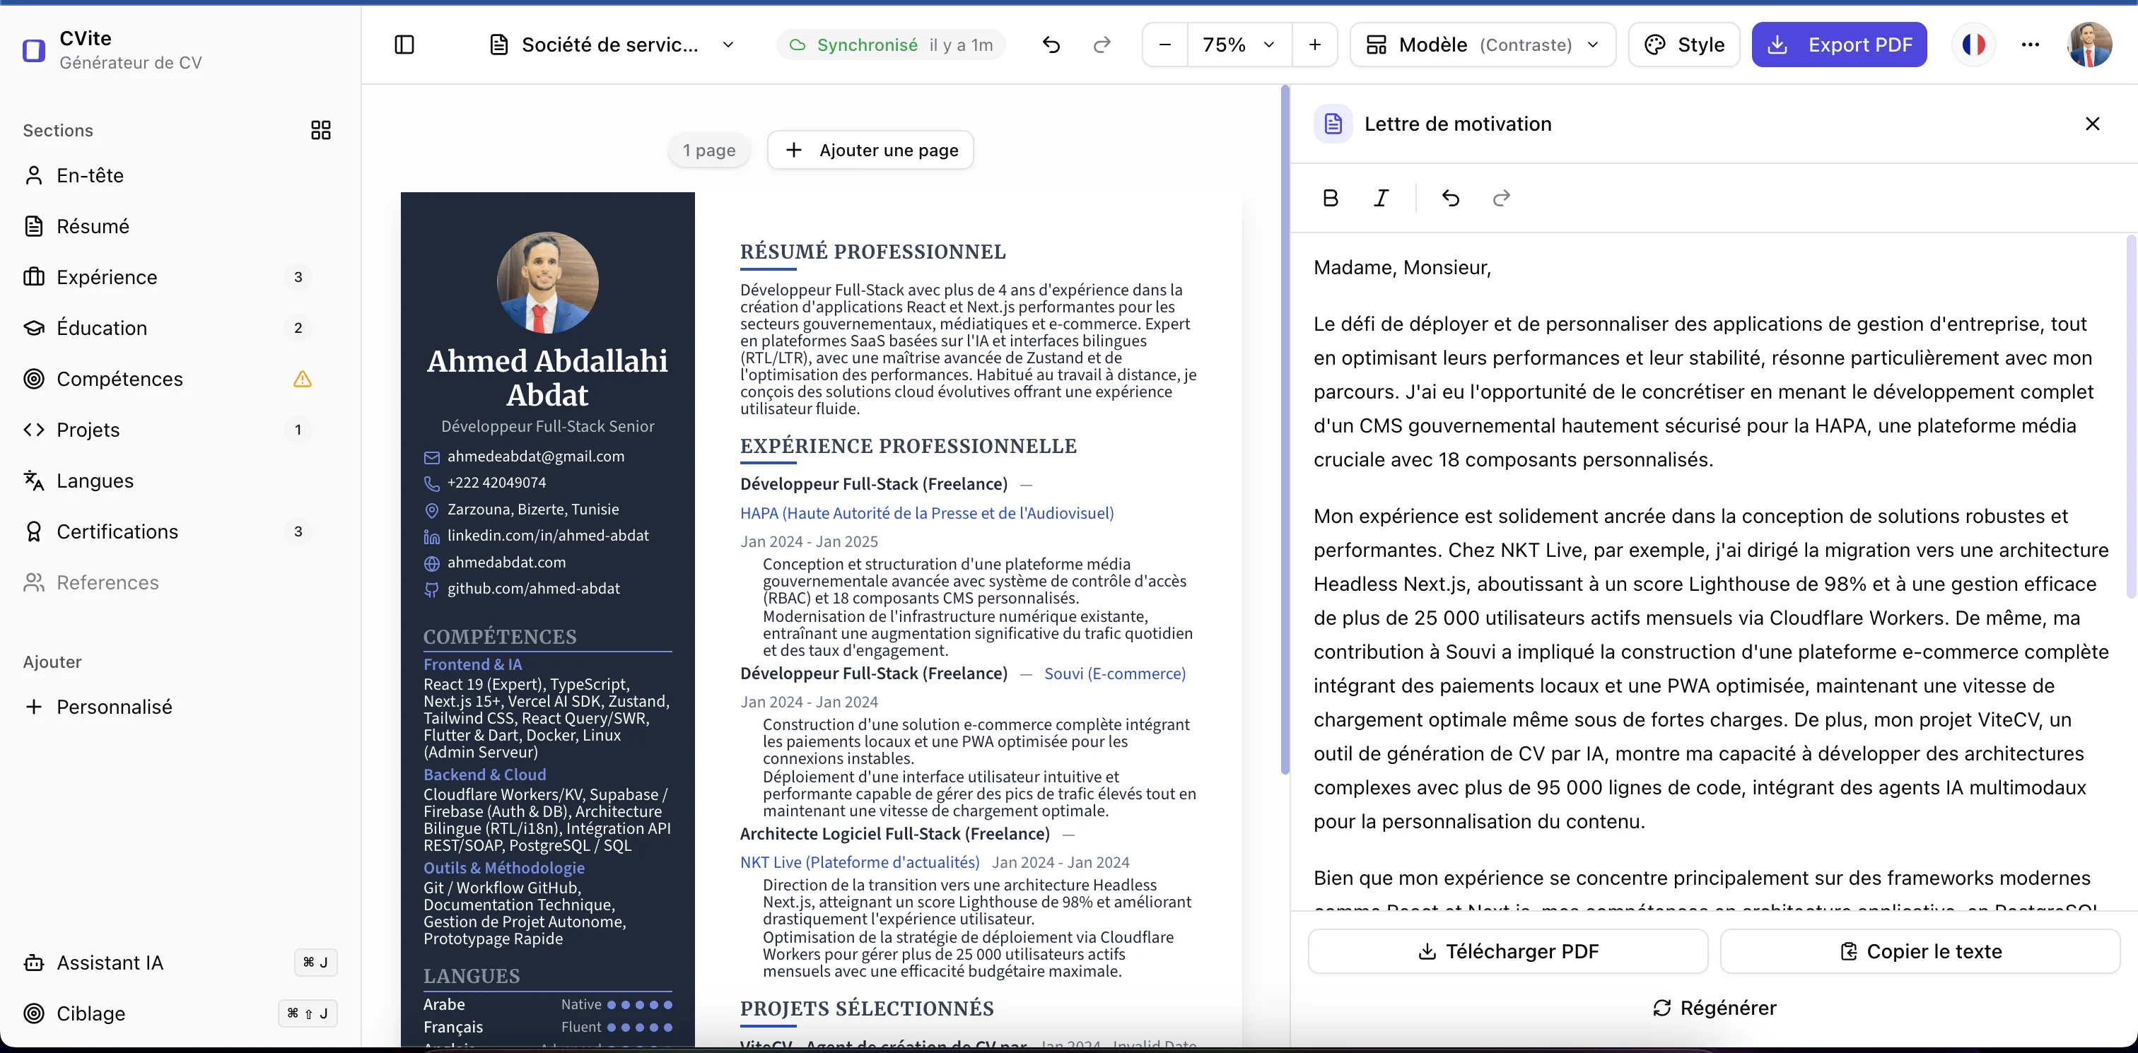Open the more options ellipsis menu
Screen dimensions: 2138x1053
(2030, 45)
